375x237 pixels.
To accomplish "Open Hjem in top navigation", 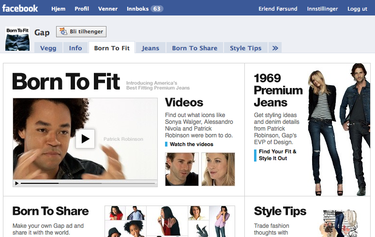I will 59,9.
